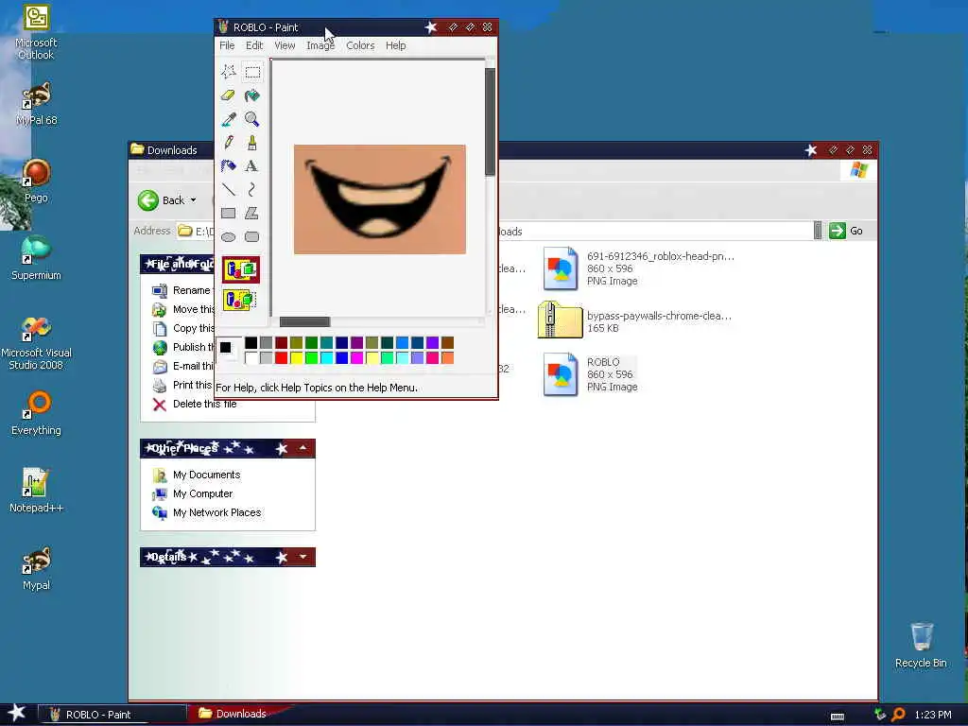
Task: Pick the Polygon shape tool
Action: [251, 213]
